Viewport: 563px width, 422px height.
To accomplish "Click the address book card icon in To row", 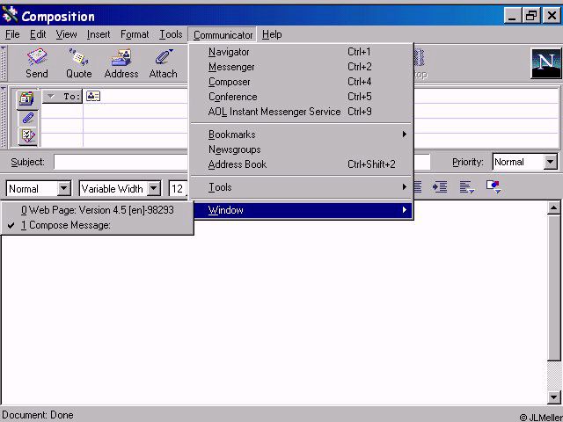I will pos(93,96).
